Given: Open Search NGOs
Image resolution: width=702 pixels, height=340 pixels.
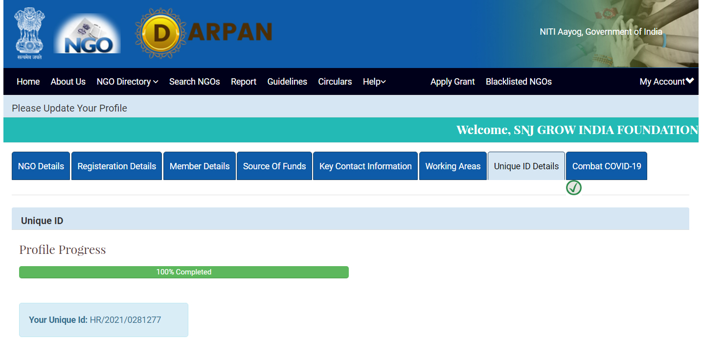Looking at the screenshot, I should click(x=195, y=82).
